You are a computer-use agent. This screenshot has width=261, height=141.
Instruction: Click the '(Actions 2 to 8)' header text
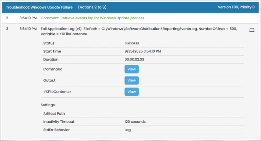(x=94, y=7)
